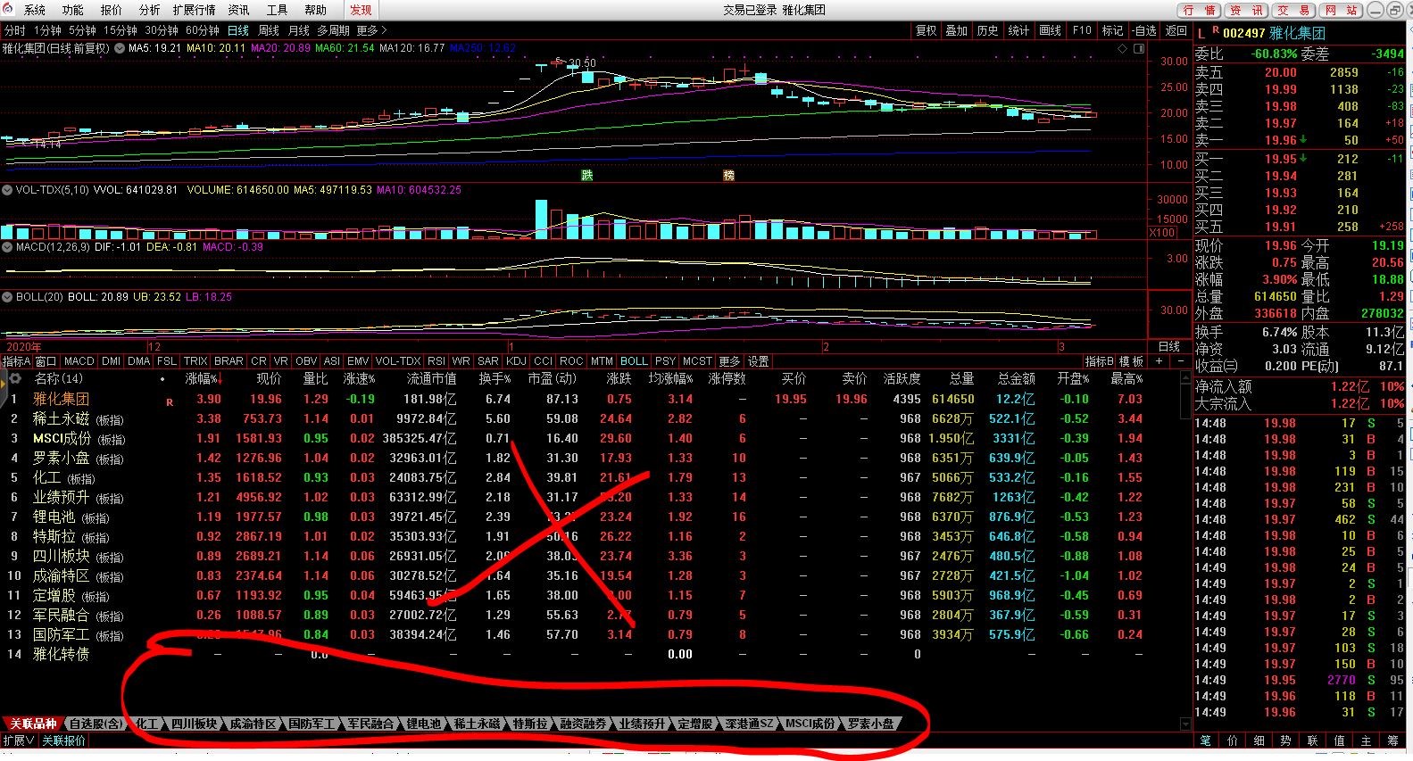The width and height of the screenshot is (1413, 761).
Task: Click -自选 toolbar button
Action: point(1145,30)
